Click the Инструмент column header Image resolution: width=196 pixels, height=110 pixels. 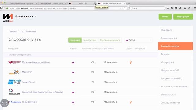[x=13, y=49]
